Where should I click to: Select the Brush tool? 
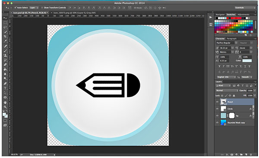[x=5, y=51]
